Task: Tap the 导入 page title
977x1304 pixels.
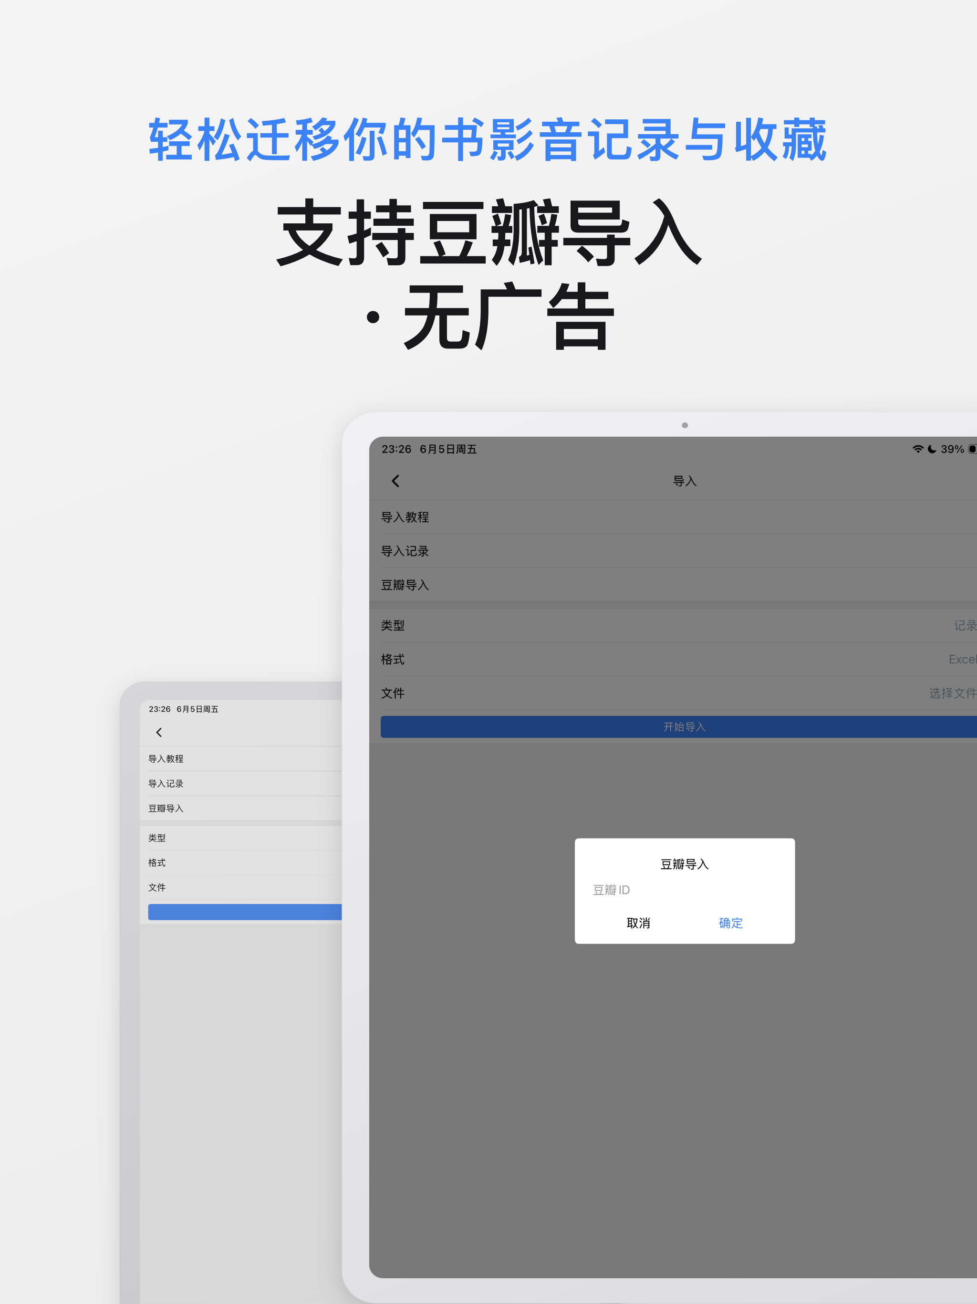Action: tap(685, 481)
